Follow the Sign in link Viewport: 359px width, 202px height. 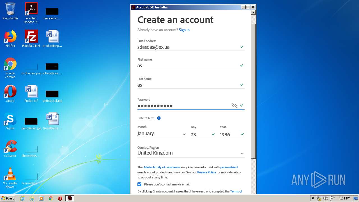tap(184, 30)
